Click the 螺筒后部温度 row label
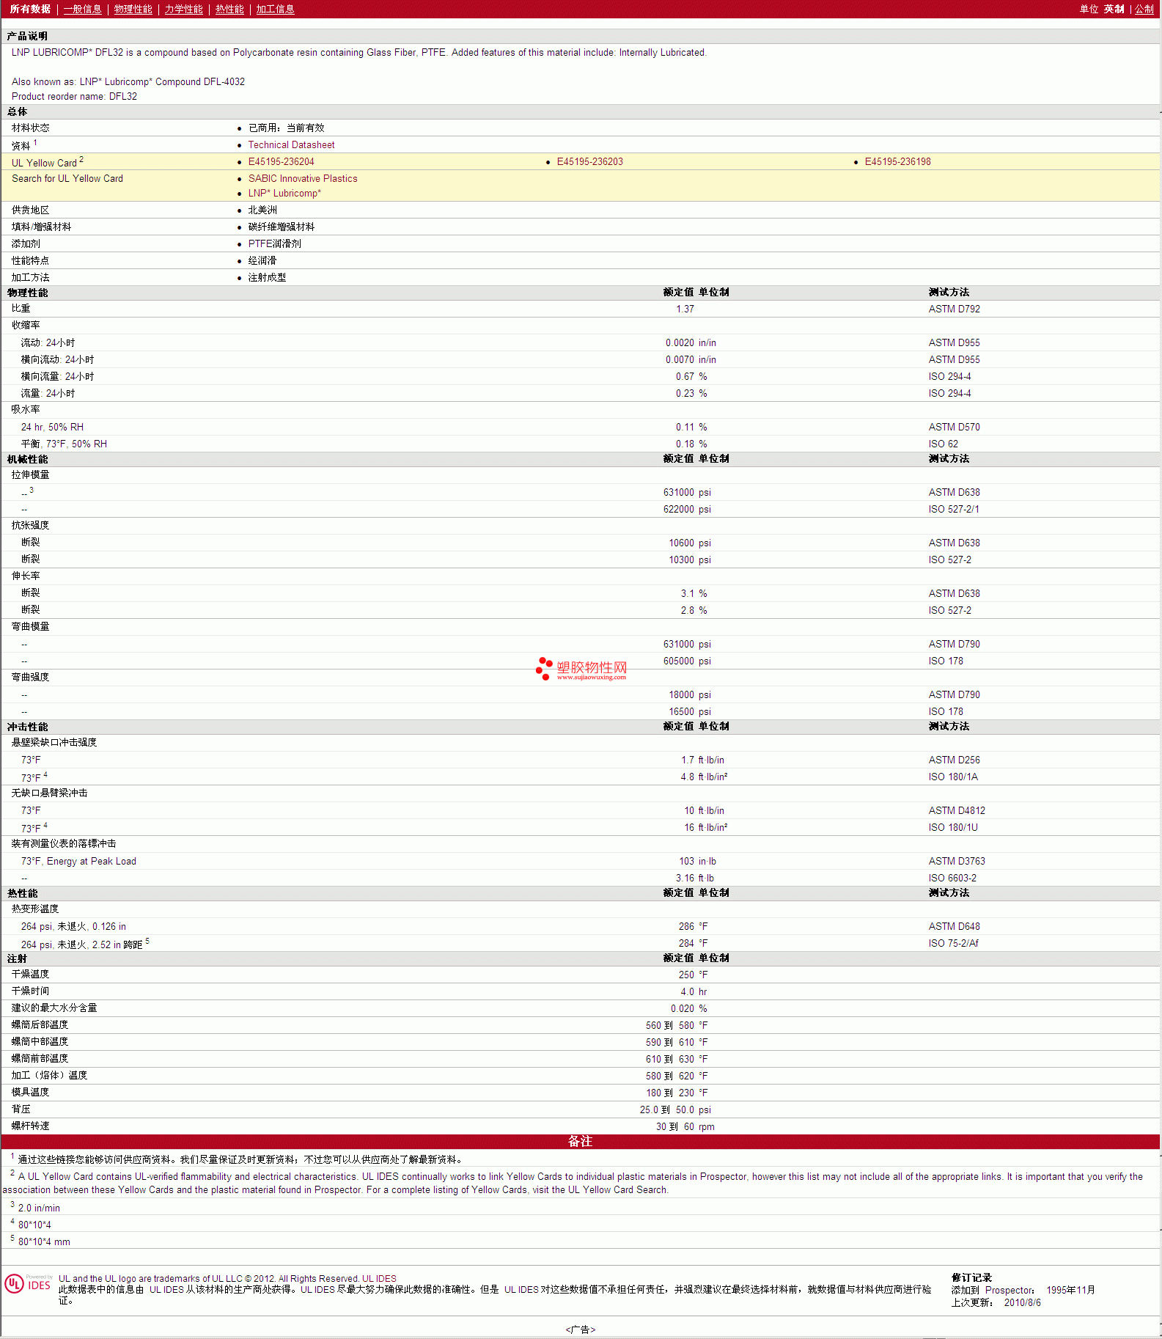The image size is (1162, 1339). [40, 1025]
